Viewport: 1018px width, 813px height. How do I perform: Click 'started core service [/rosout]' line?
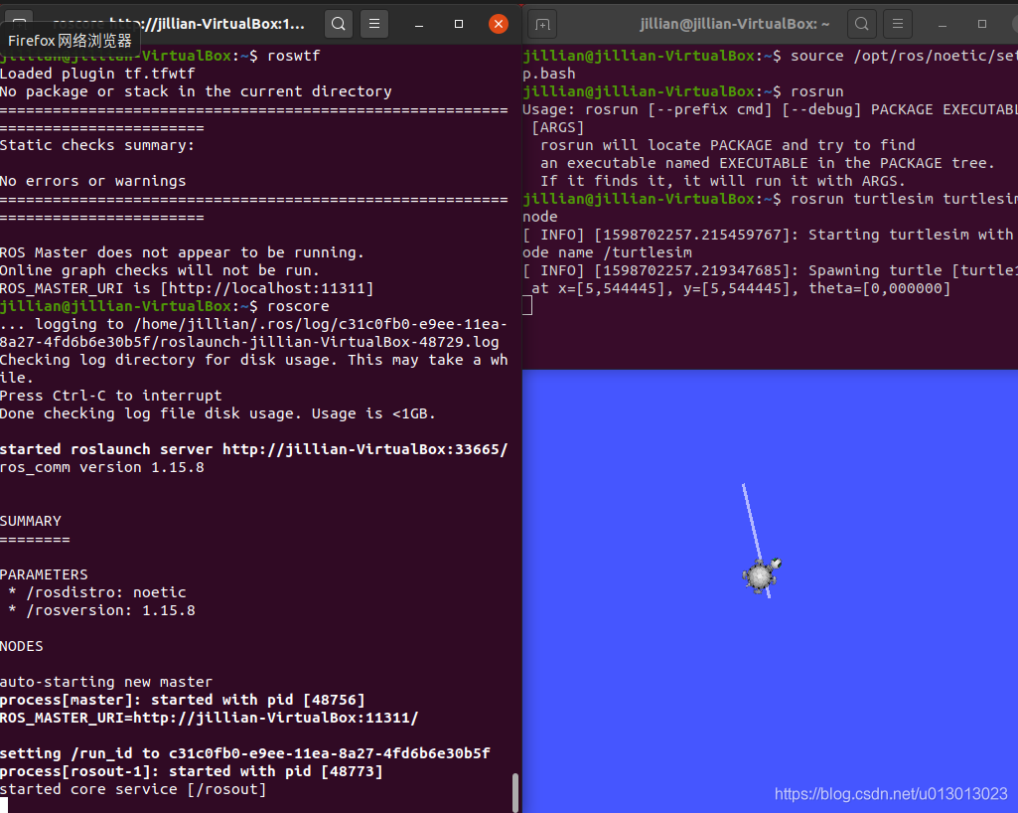tap(133, 789)
